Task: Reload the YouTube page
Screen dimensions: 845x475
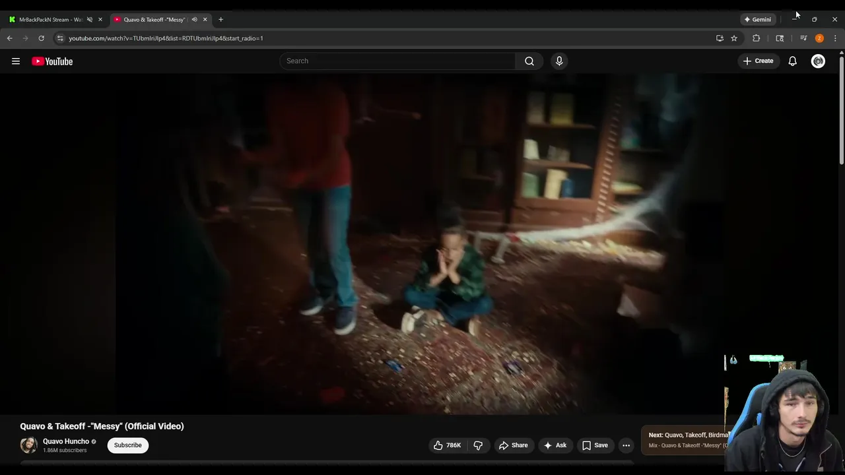Action: [41, 38]
